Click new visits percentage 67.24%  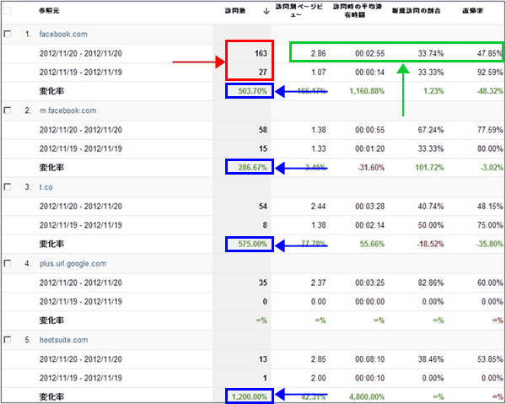click(x=431, y=130)
